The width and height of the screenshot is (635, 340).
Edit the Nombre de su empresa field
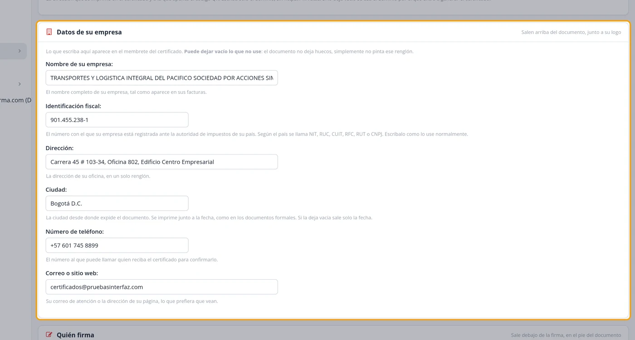tap(161, 78)
